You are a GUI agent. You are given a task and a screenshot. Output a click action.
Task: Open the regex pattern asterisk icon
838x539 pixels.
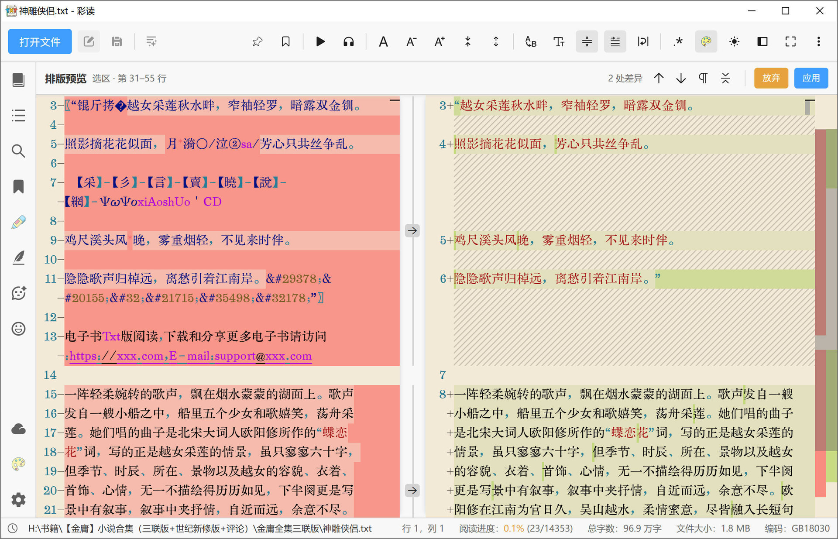(x=678, y=42)
